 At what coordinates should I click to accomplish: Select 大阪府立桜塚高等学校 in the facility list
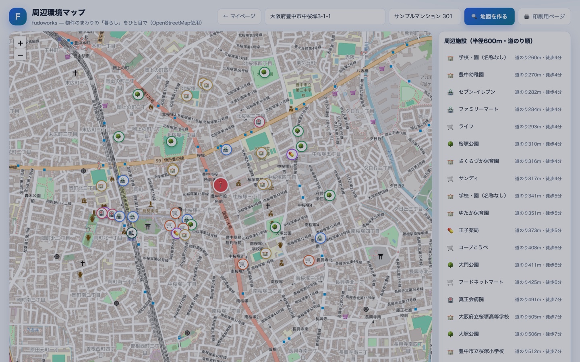[504, 317]
